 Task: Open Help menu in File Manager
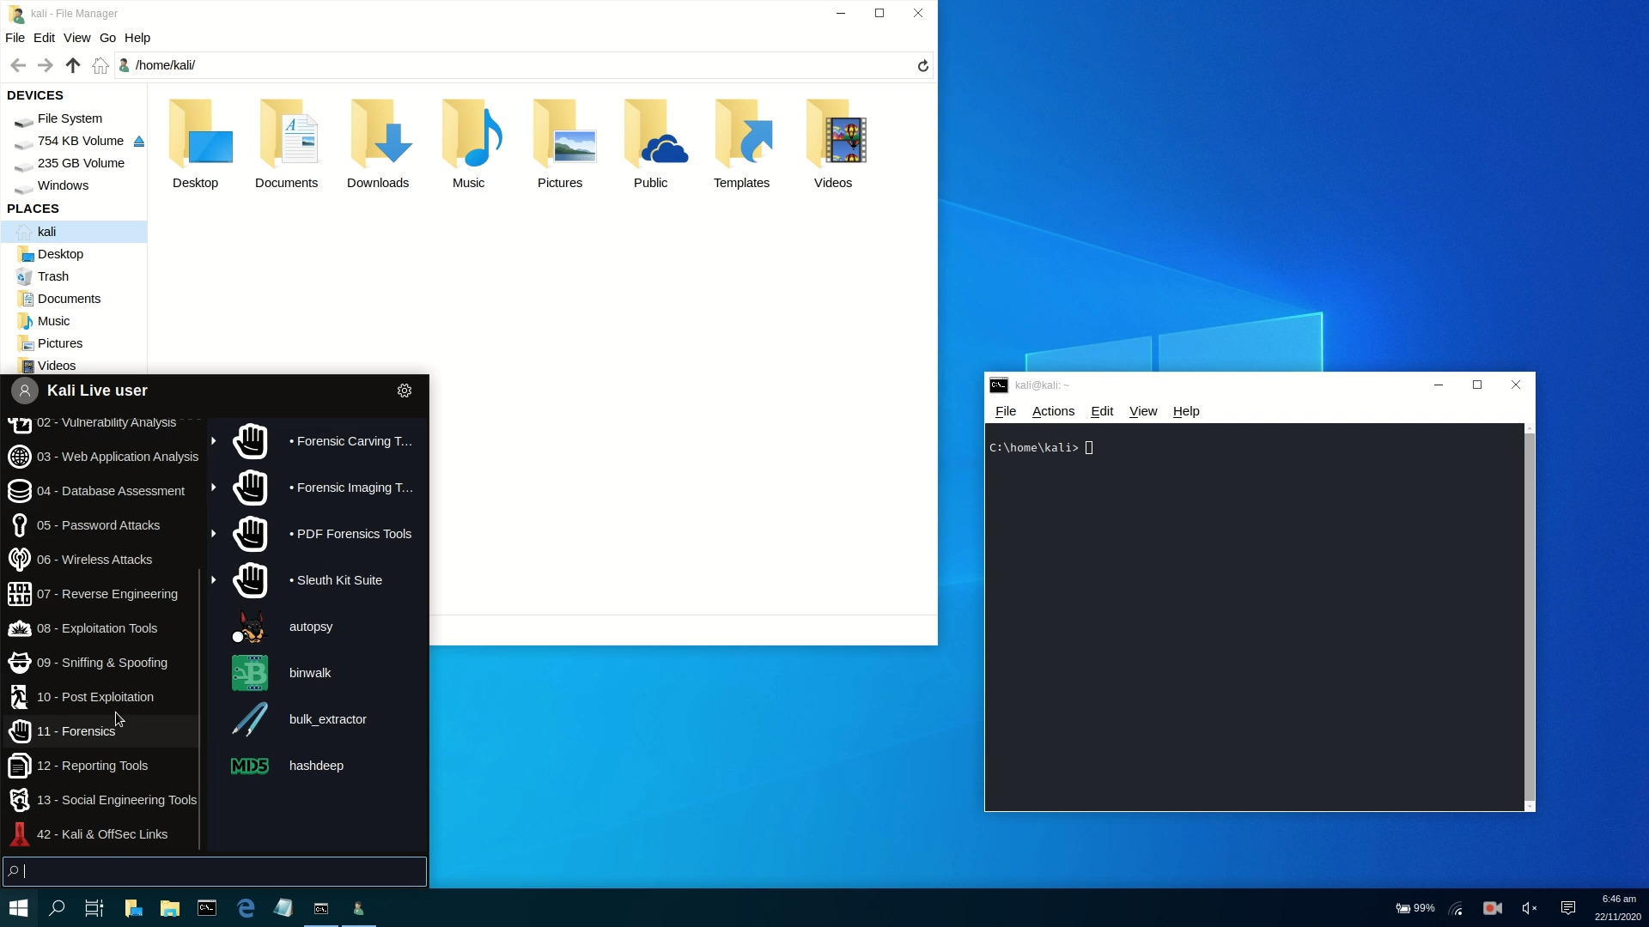point(137,38)
